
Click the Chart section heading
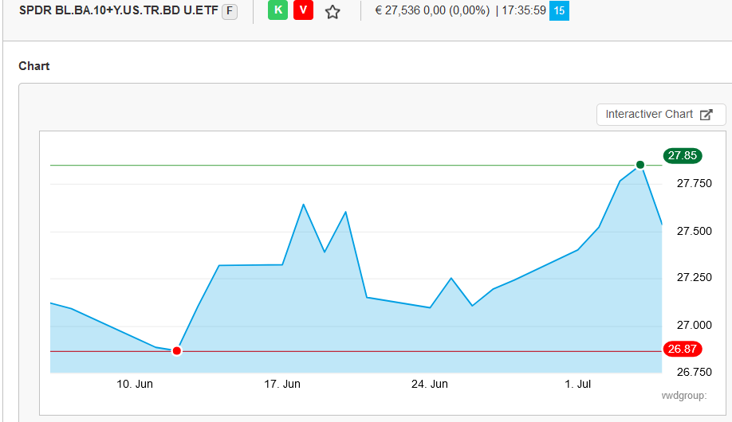pyautogui.click(x=34, y=66)
